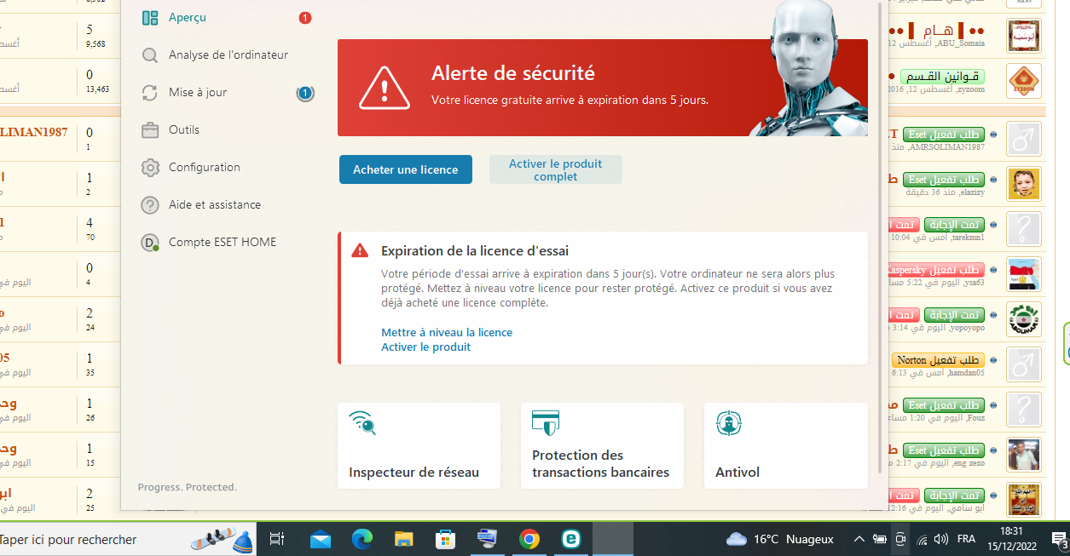
Task: Open the notification center icon on the taskbar
Action: [x=1059, y=539]
